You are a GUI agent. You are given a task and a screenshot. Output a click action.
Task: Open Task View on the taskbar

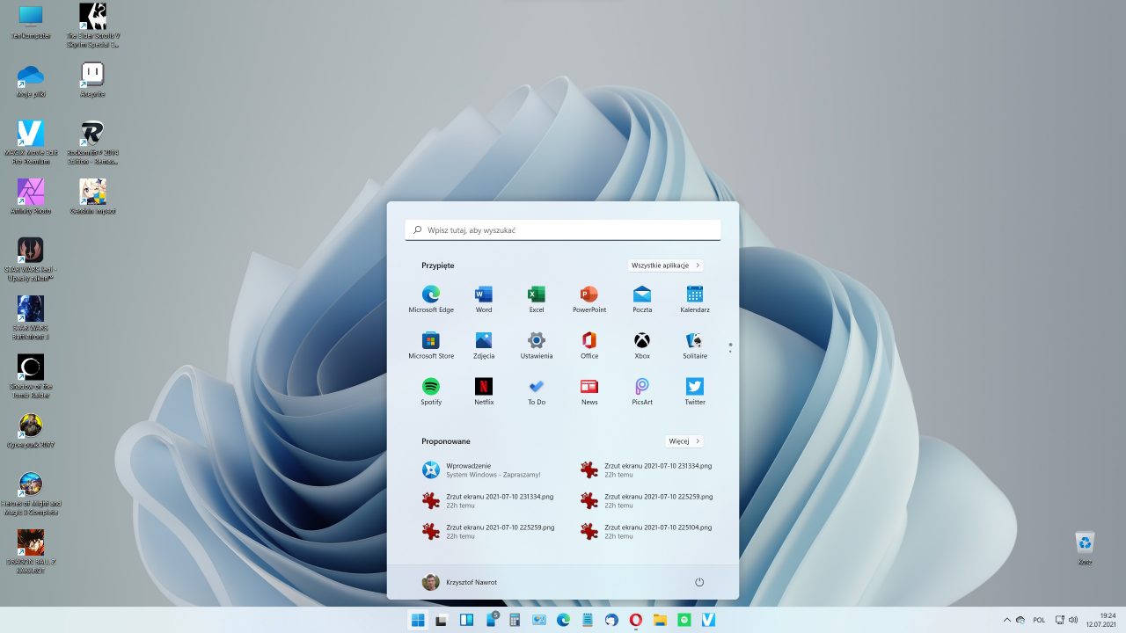click(x=465, y=620)
